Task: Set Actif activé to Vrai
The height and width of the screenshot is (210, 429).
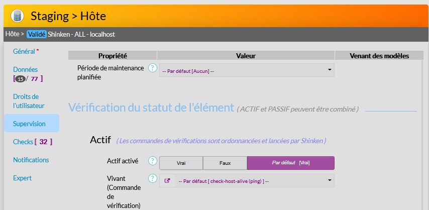Action: pos(181,163)
